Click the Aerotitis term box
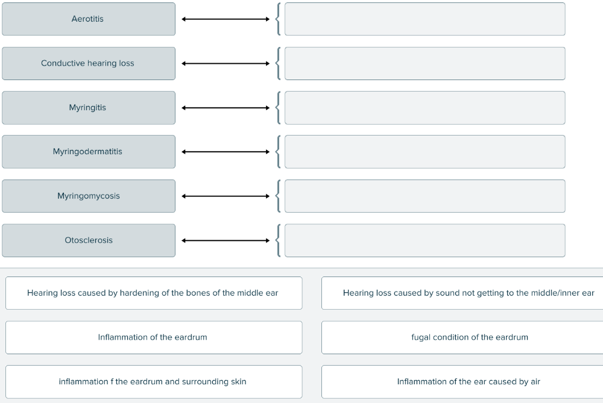603x403 pixels. [x=88, y=19]
